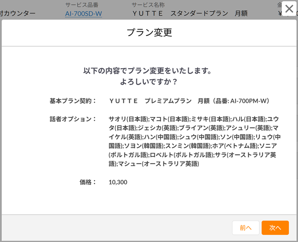
Task: Click the 付カウンター text at top left
Action: [x=18, y=13]
